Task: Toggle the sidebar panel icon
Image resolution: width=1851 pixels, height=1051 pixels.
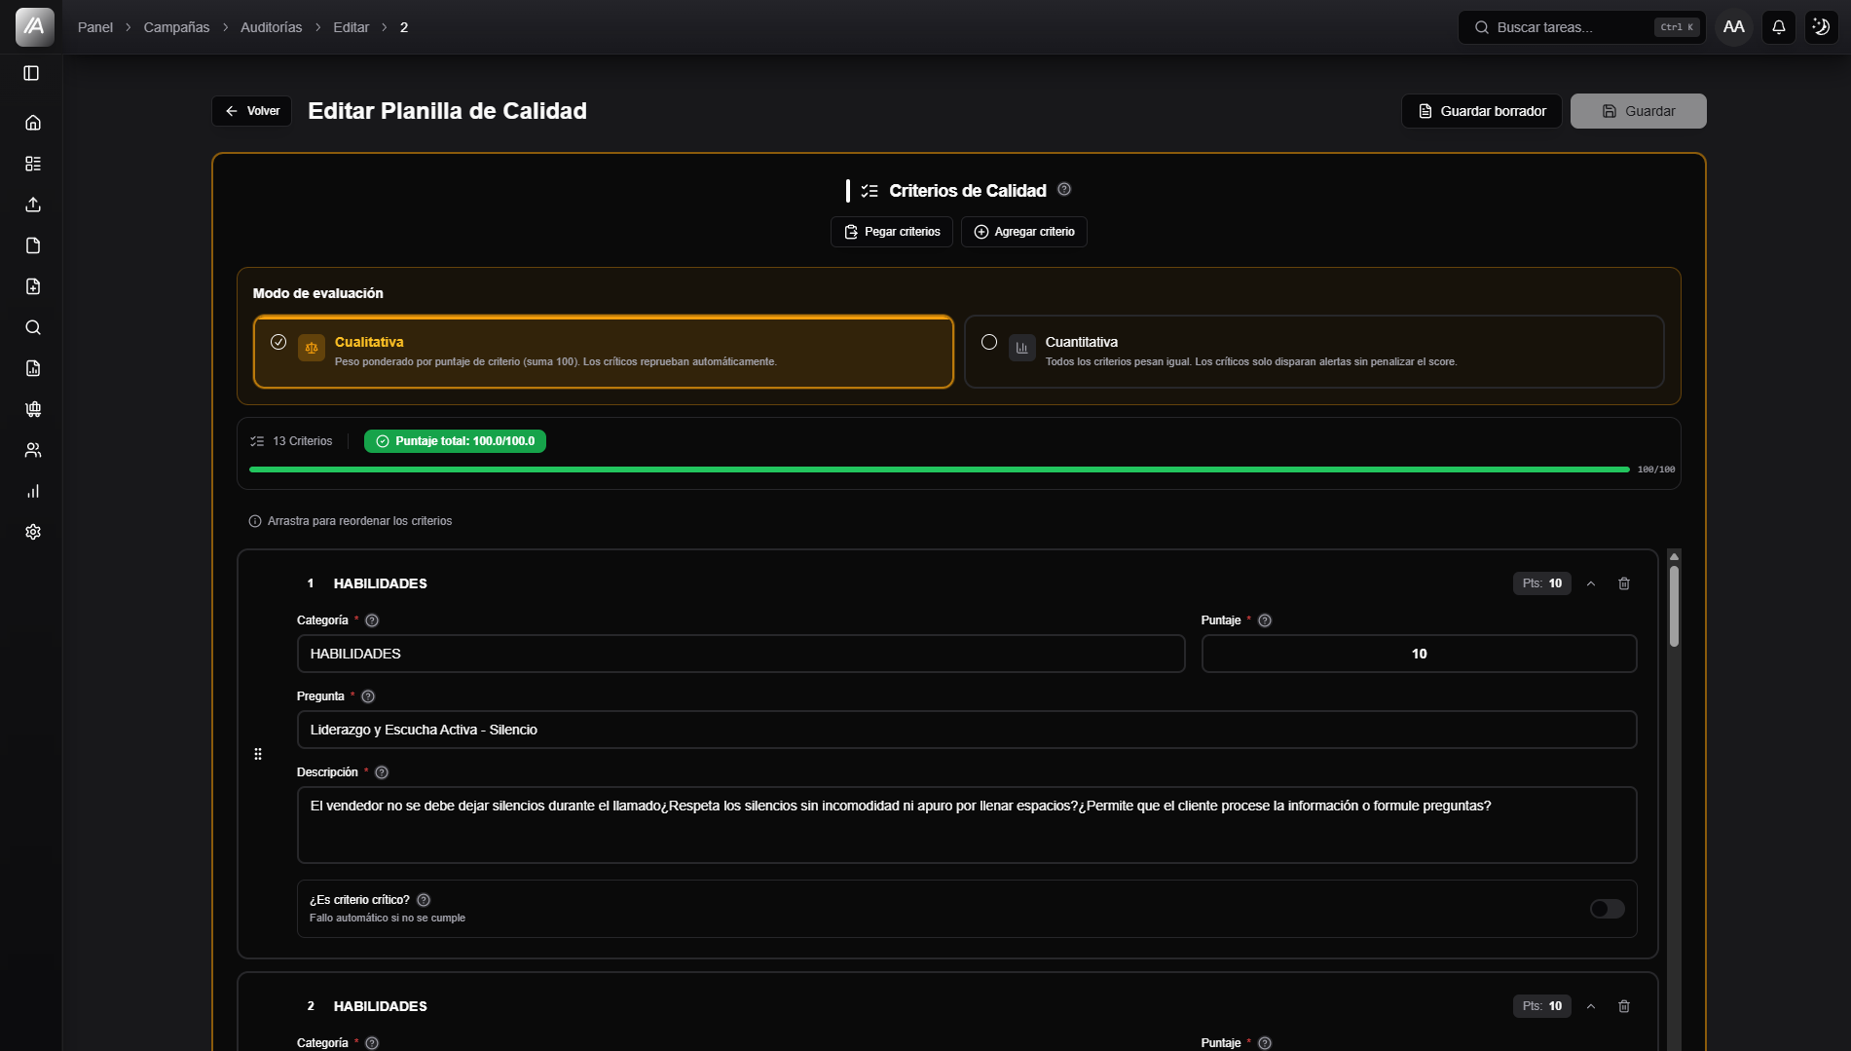Action: tap(31, 73)
